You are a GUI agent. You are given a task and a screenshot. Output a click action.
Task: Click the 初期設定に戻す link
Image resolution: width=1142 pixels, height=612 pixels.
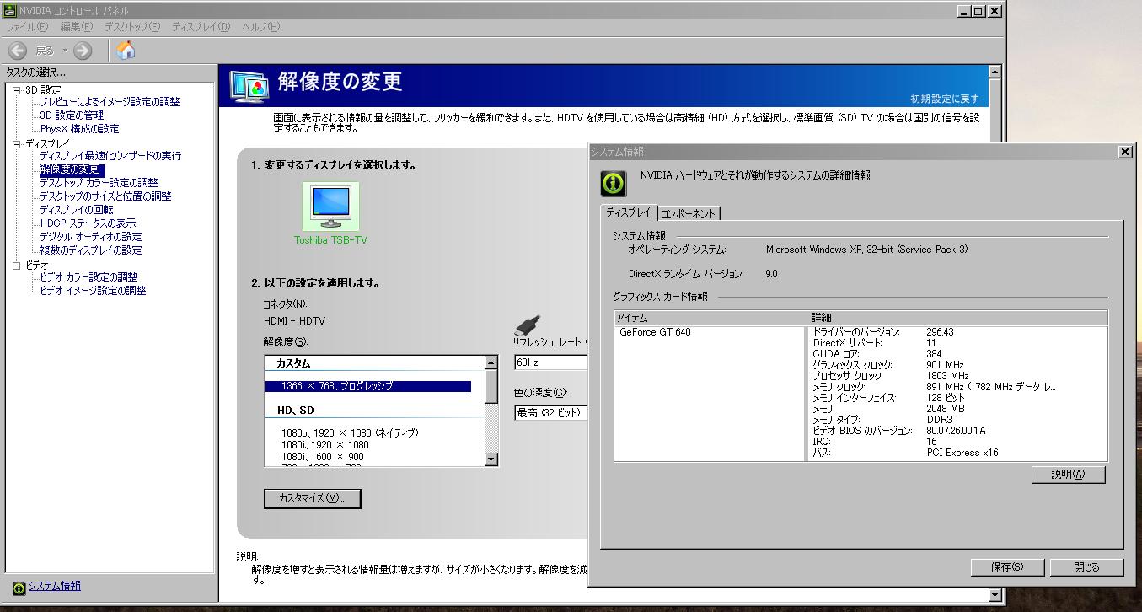945,99
